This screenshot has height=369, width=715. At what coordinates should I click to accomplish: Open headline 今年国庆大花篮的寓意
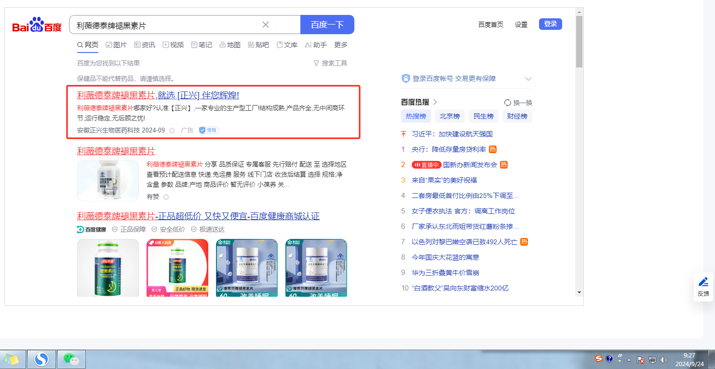point(445,257)
